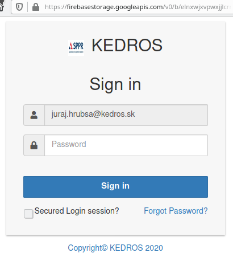
Task: Click the https:// prefix in the URL
Action: click(56, 7)
